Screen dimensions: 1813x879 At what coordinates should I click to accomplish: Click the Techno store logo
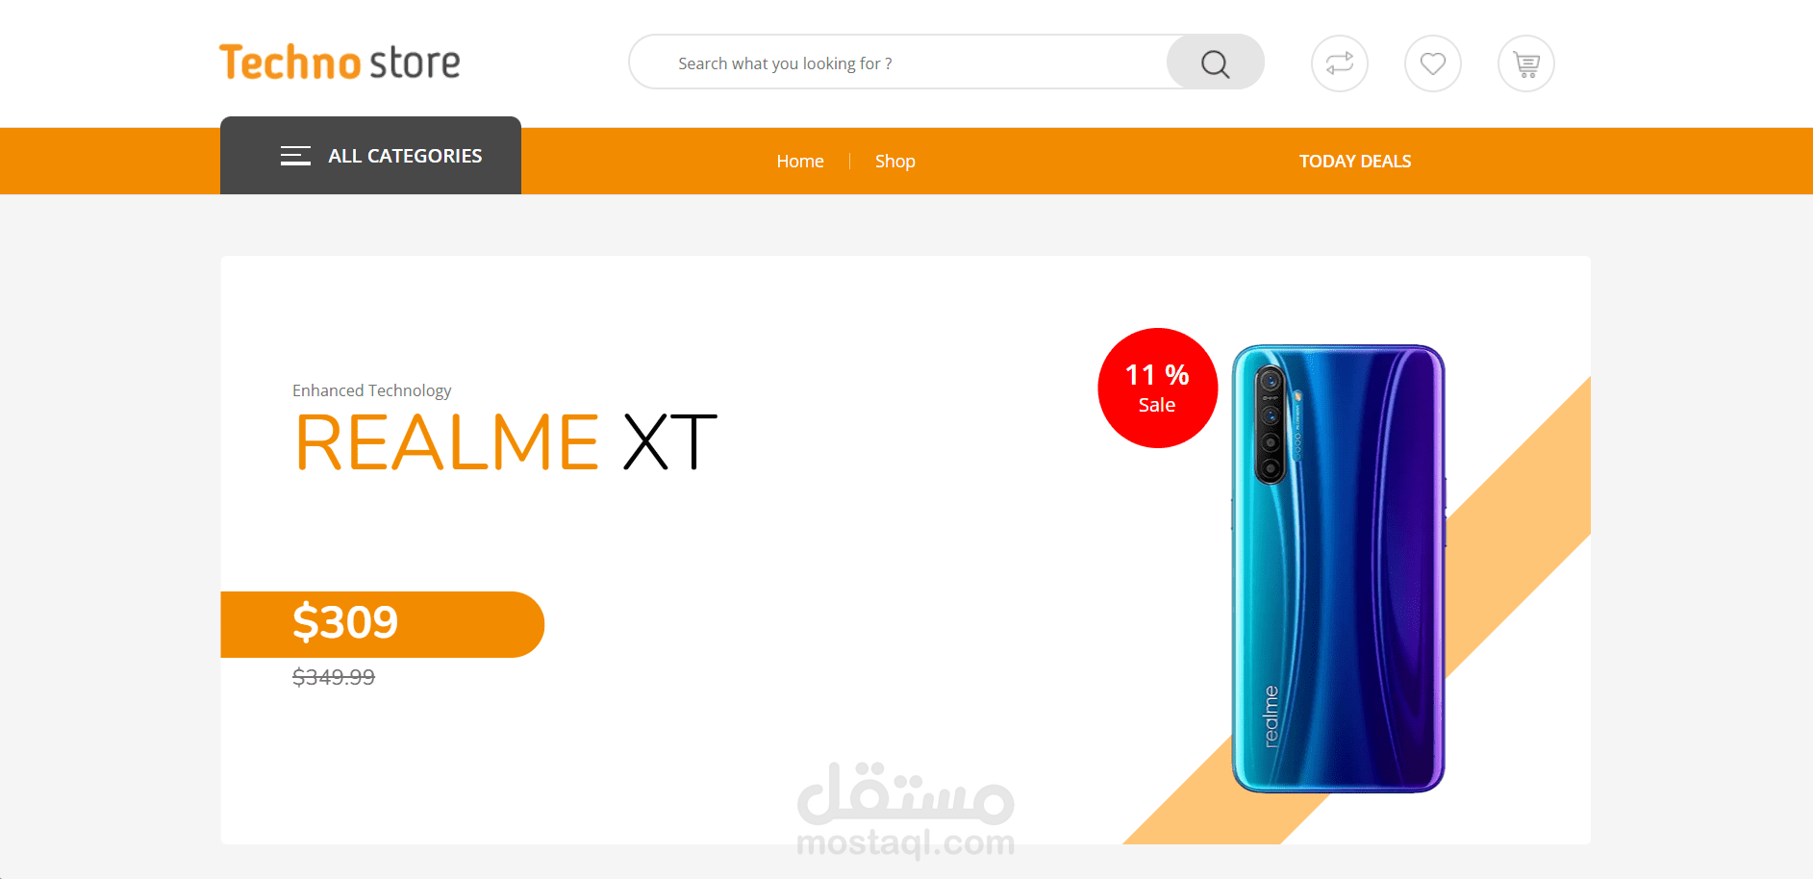tap(340, 63)
